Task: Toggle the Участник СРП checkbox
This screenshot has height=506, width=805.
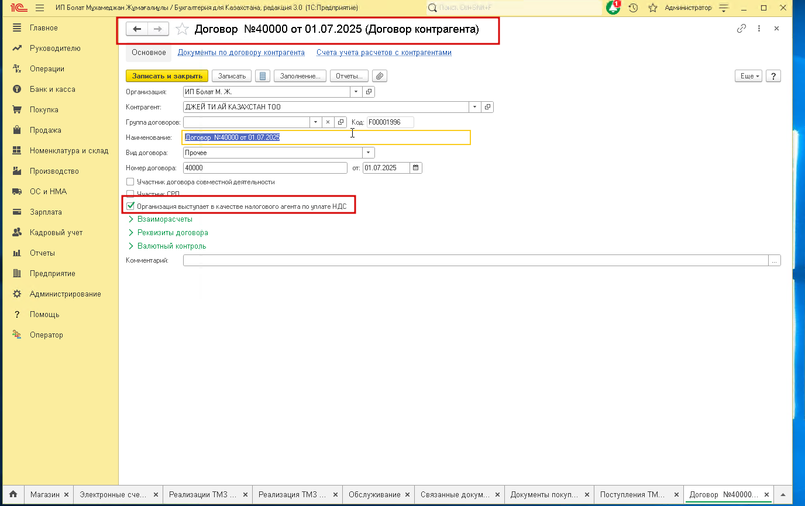Action: (130, 194)
